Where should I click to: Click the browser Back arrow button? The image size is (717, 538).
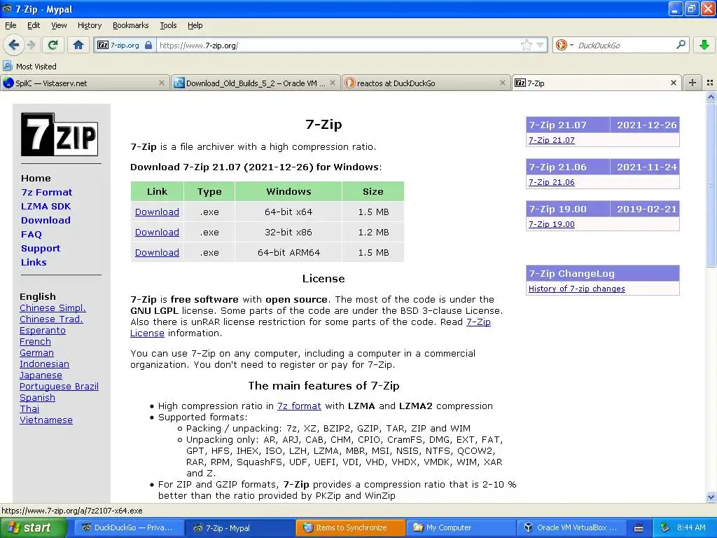pos(13,45)
